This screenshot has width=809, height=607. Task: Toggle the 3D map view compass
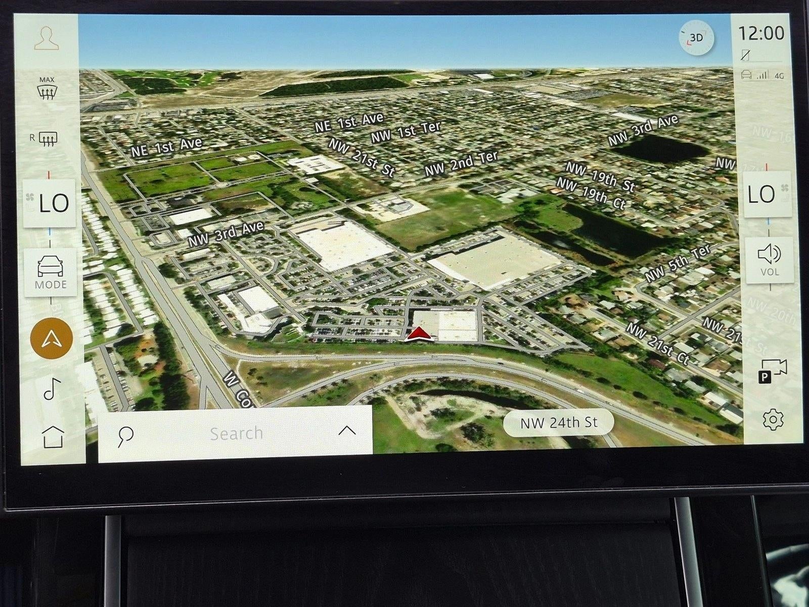coord(696,37)
